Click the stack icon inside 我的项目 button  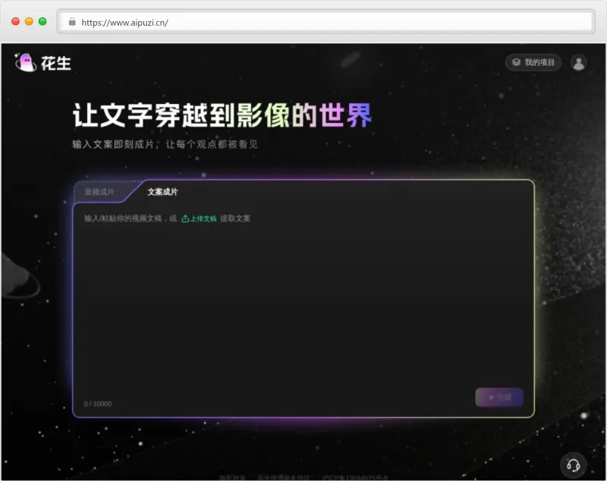click(517, 63)
